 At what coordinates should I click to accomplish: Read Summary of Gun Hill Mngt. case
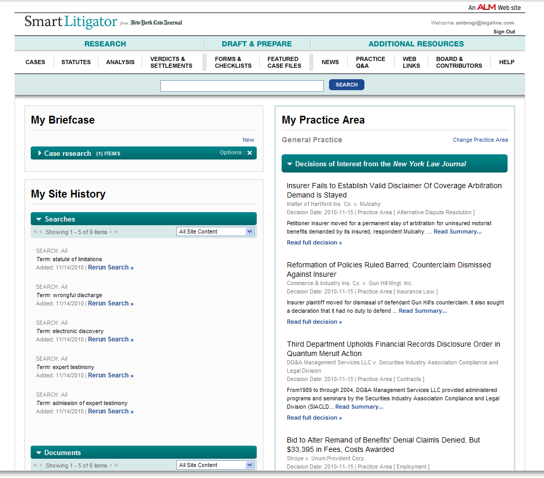[x=423, y=311]
